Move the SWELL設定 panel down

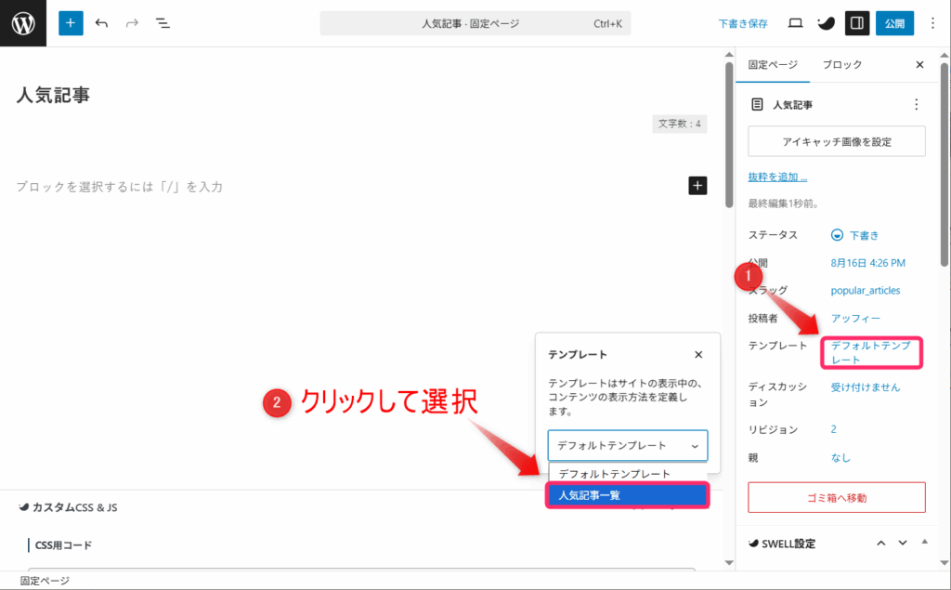903,544
